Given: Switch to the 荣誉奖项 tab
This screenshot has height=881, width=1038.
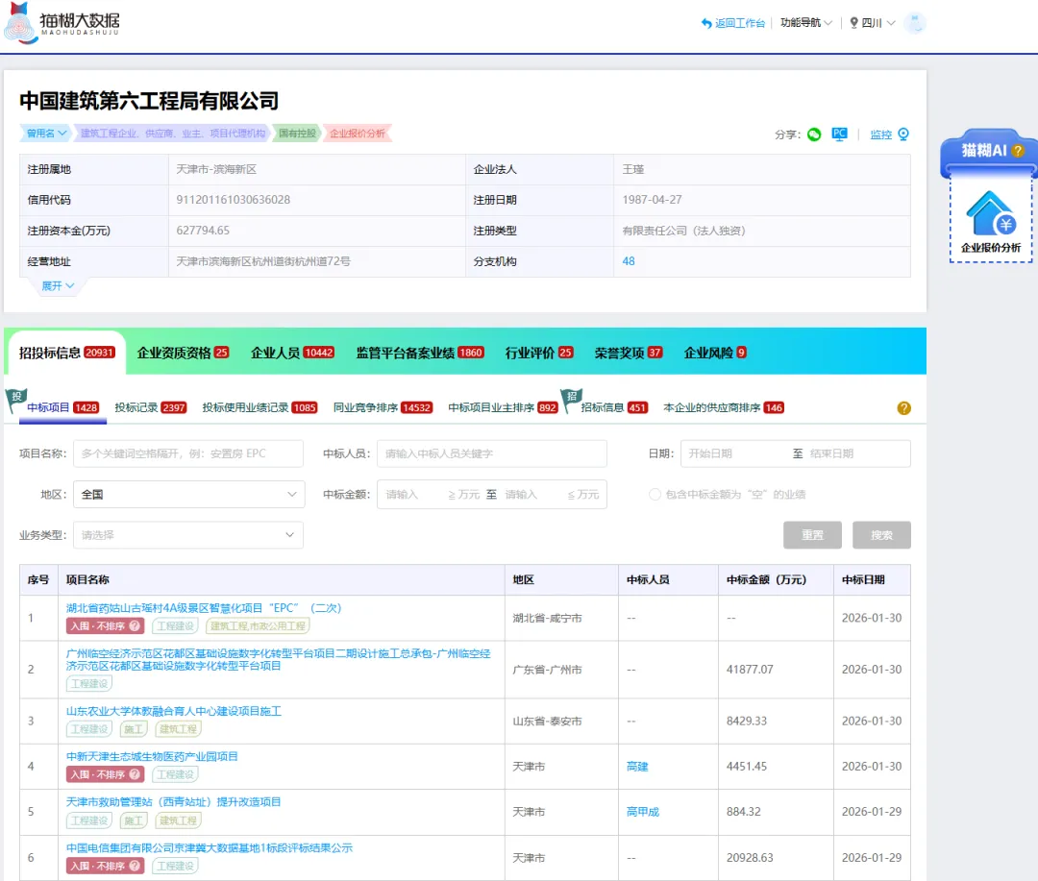Looking at the screenshot, I should point(629,353).
